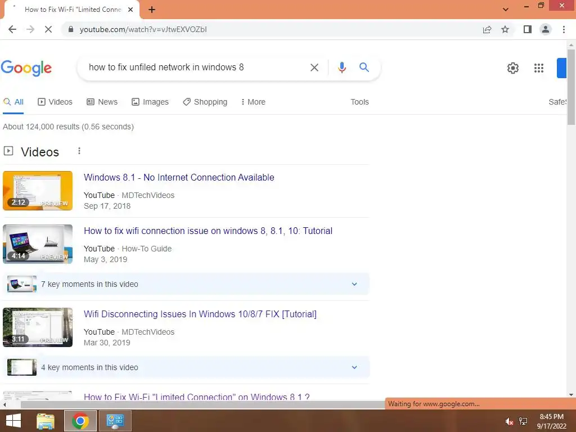Bookmark this page with the star icon
This screenshot has width=576, height=432.
point(505,29)
